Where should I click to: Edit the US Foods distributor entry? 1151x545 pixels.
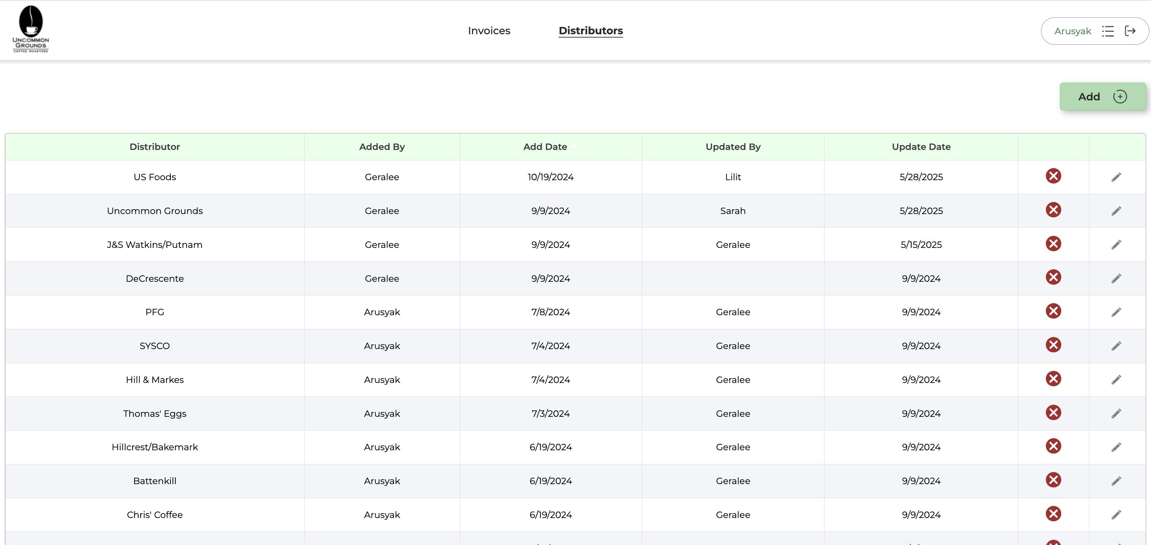pos(1116,177)
